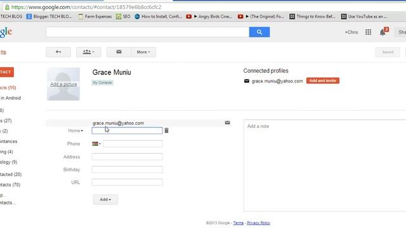Click envelope icon beside email row
Viewport: 406px width, 228px height.
pyautogui.click(x=227, y=122)
